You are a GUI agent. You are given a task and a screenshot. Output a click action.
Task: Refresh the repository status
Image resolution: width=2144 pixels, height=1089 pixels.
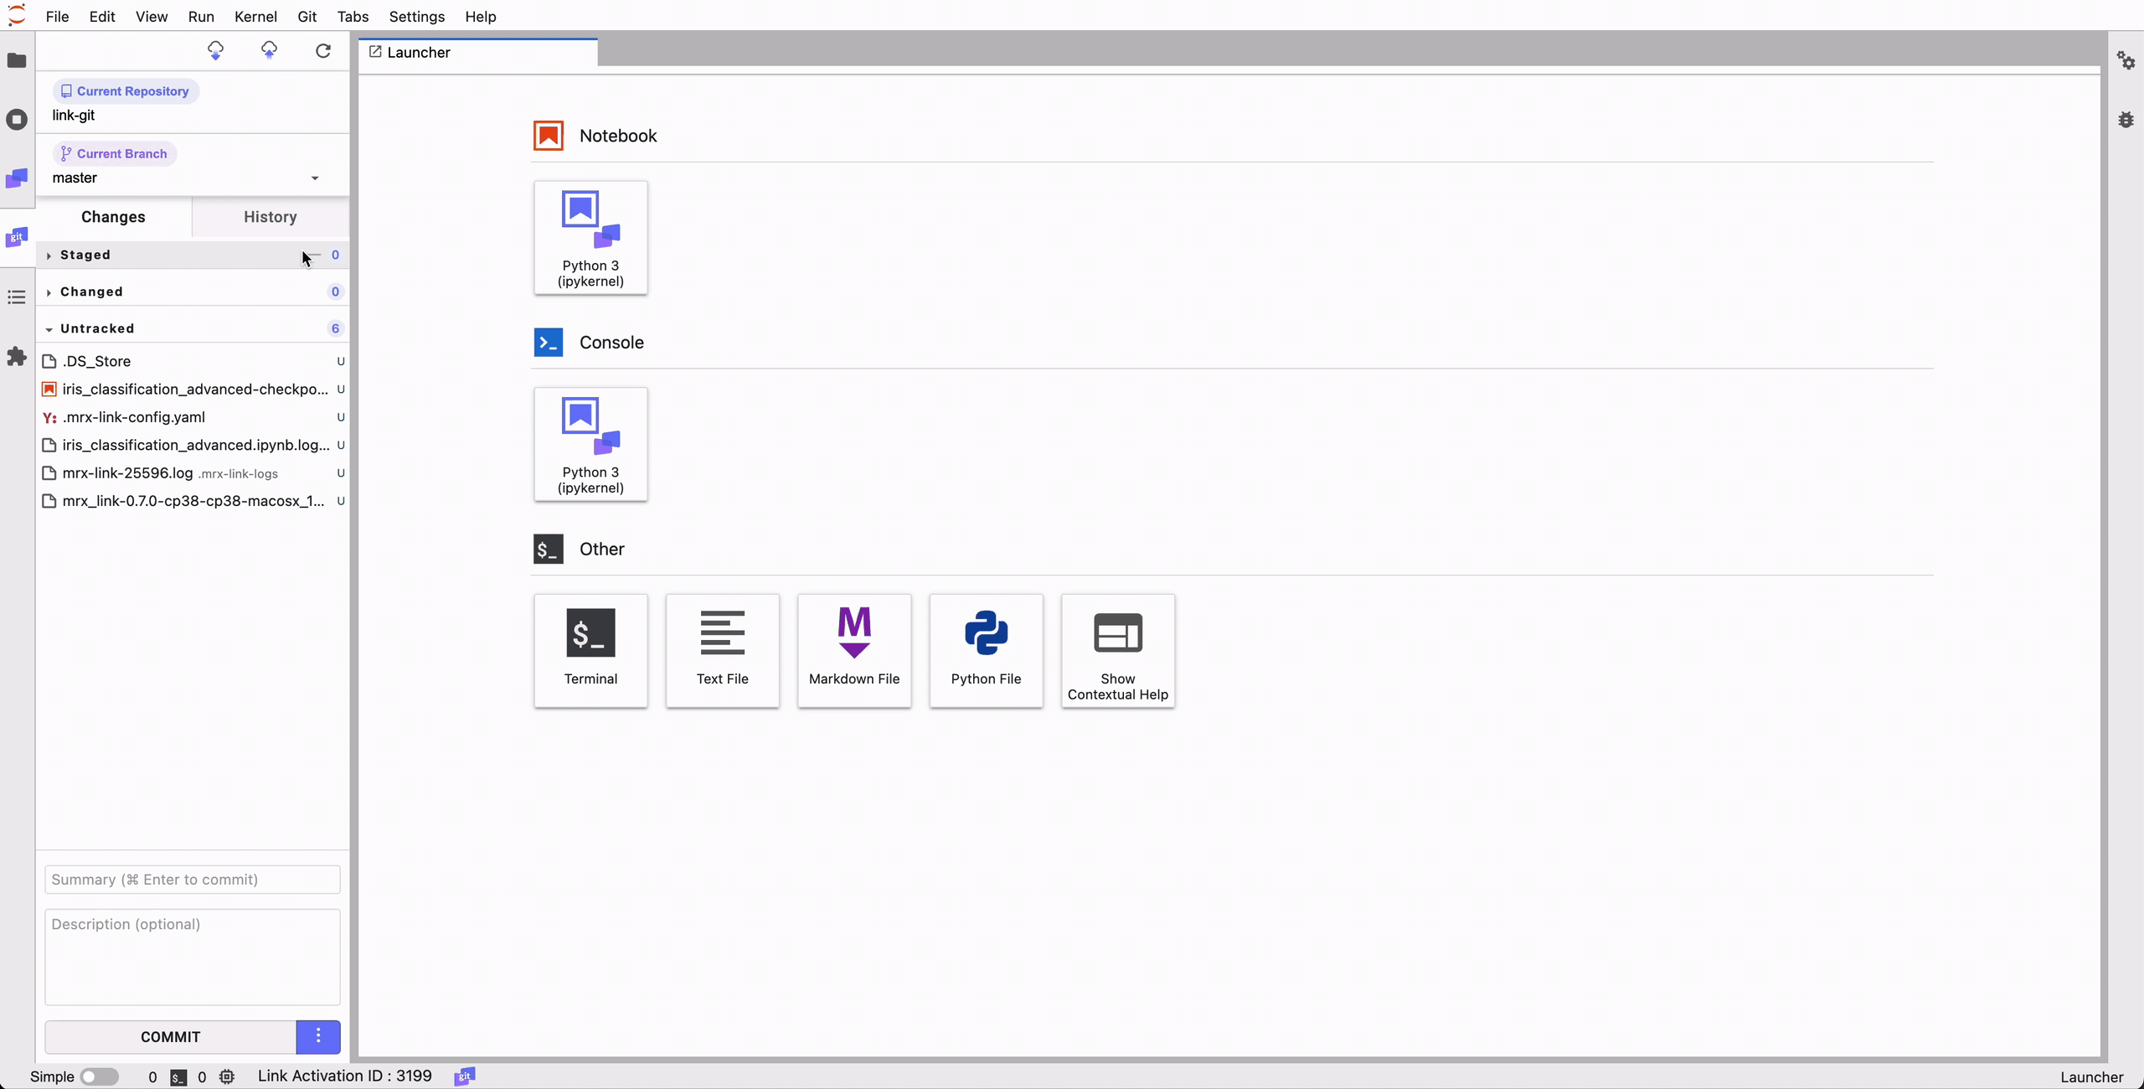(x=322, y=51)
